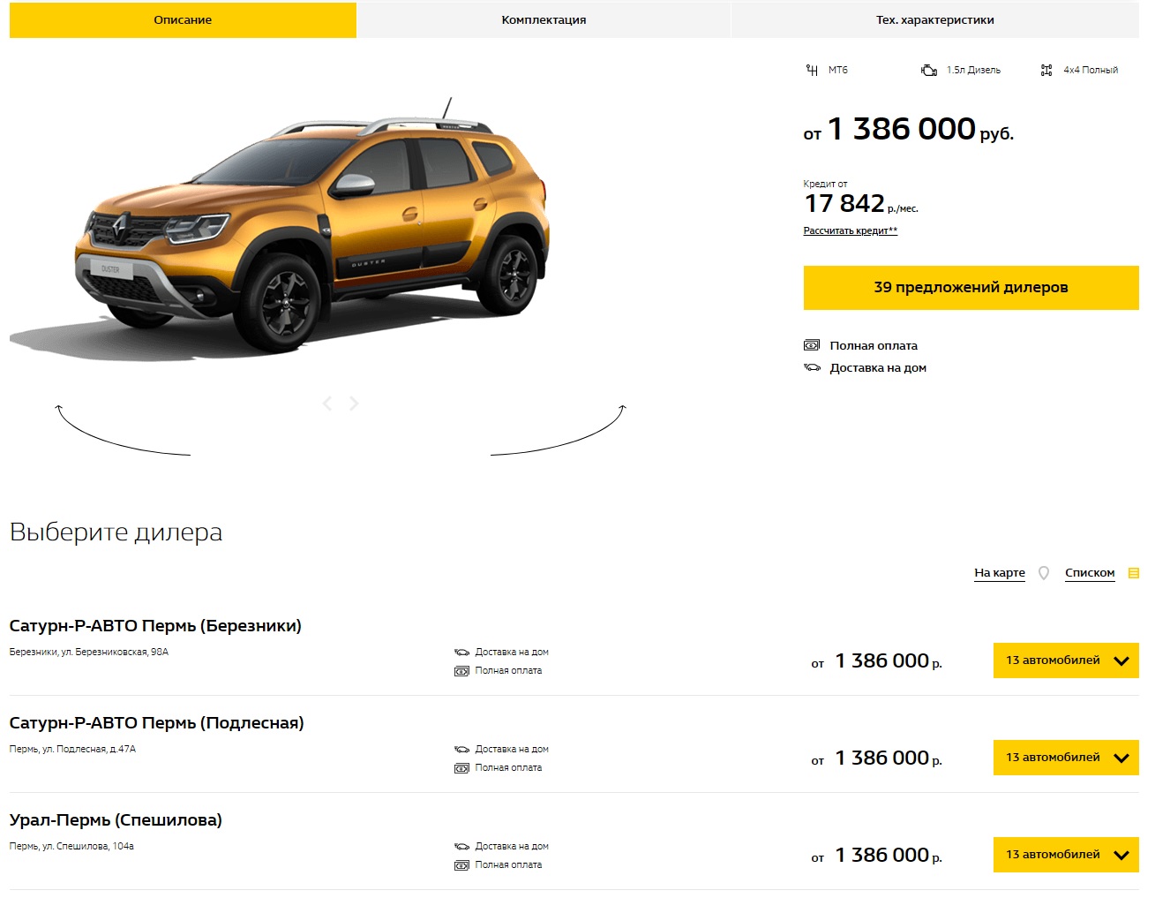Click address Пермь, ул. Подлесная, д.47А
Screen dimensions: 1155x898
coord(72,749)
